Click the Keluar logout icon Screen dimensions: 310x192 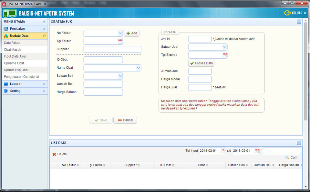point(287,13)
